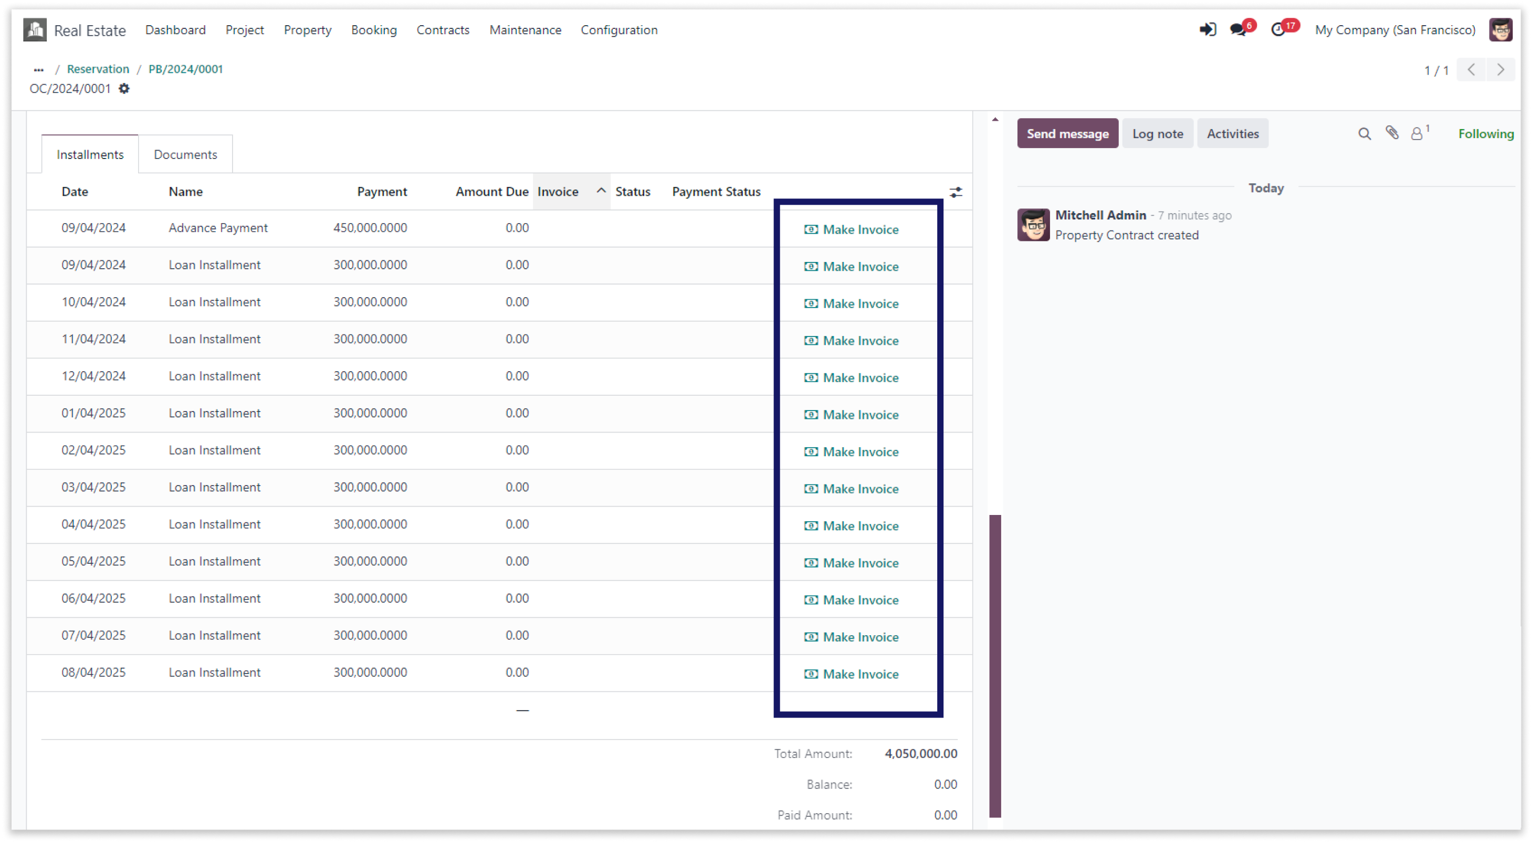Open the user avatar menu
The width and height of the screenshot is (1531, 842).
click(x=1501, y=30)
